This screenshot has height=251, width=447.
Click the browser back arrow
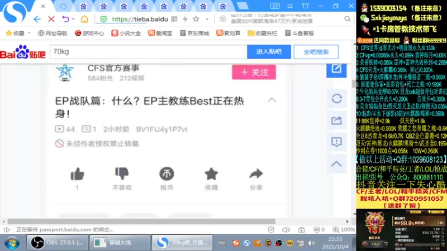tap(37, 19)
